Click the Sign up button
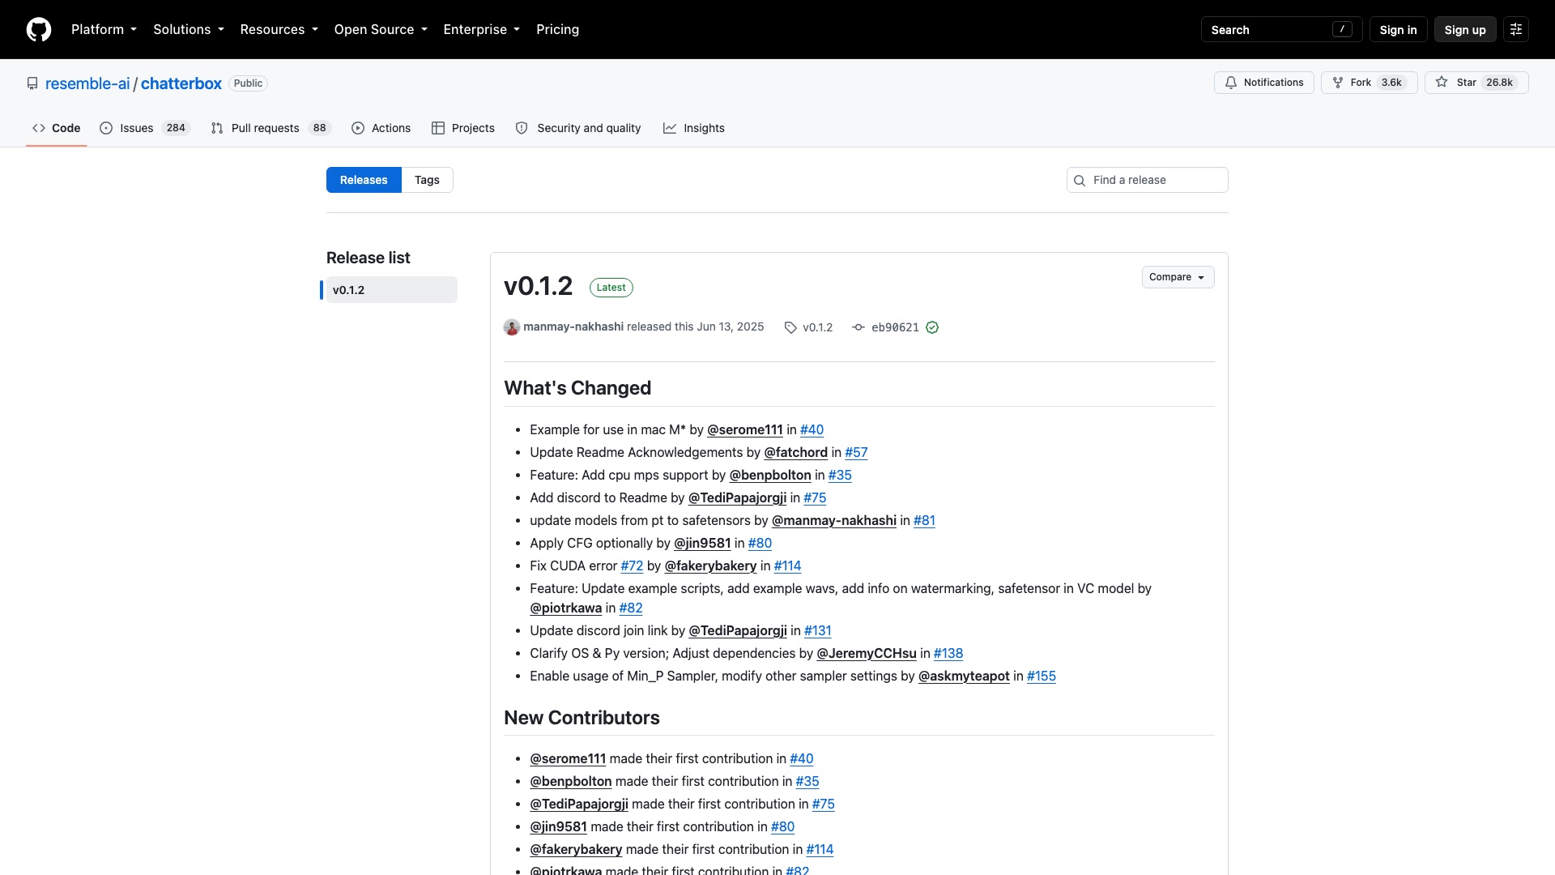This screenshot has width=1555, height=875. click(1465, 29)
